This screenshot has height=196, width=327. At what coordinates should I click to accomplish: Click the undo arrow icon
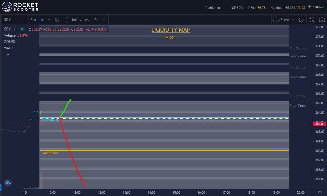click(x=96, y=20)
